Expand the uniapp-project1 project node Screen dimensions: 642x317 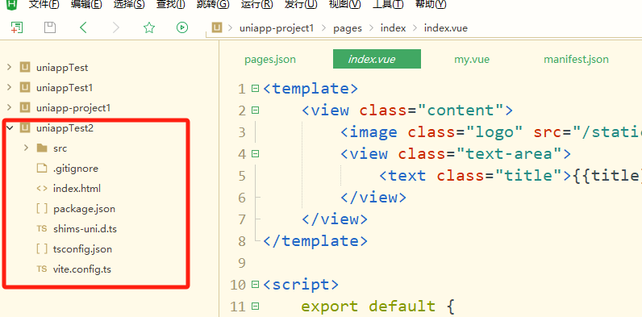pyautogui.click(x=10, y=108)
